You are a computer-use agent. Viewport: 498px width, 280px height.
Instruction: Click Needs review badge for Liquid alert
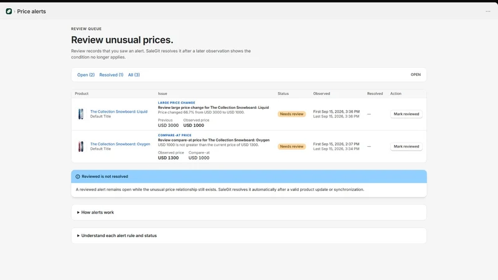(x=291, y=114)
